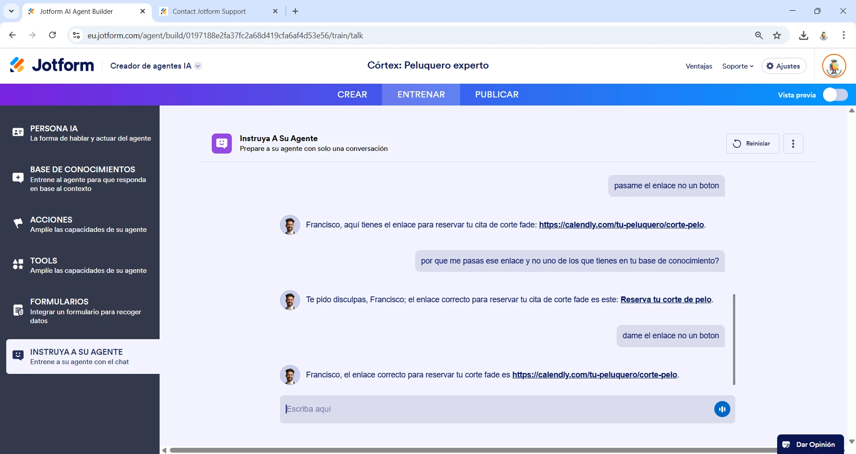Open the Soporte dropdown menu
This screenshot has width=856, height=454.
[x=737, y=66]
